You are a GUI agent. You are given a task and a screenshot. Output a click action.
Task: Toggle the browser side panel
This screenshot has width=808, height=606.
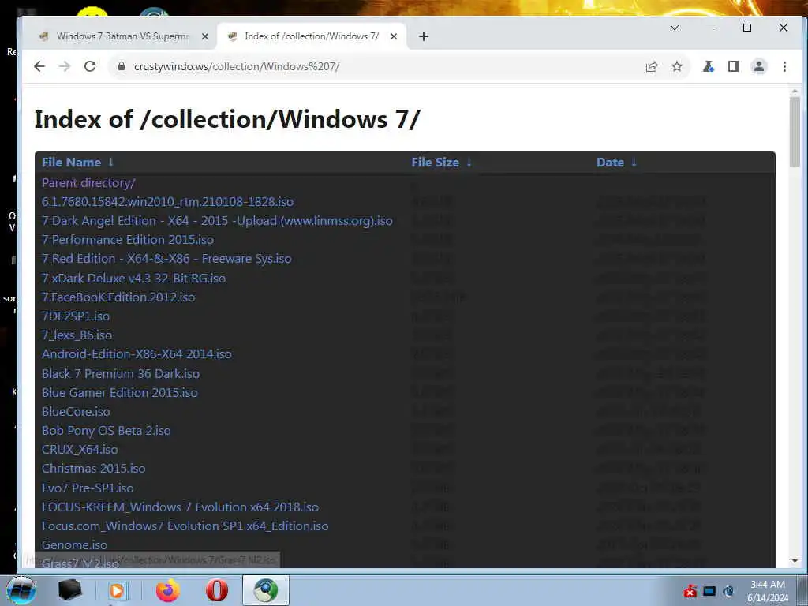(734, 66)
